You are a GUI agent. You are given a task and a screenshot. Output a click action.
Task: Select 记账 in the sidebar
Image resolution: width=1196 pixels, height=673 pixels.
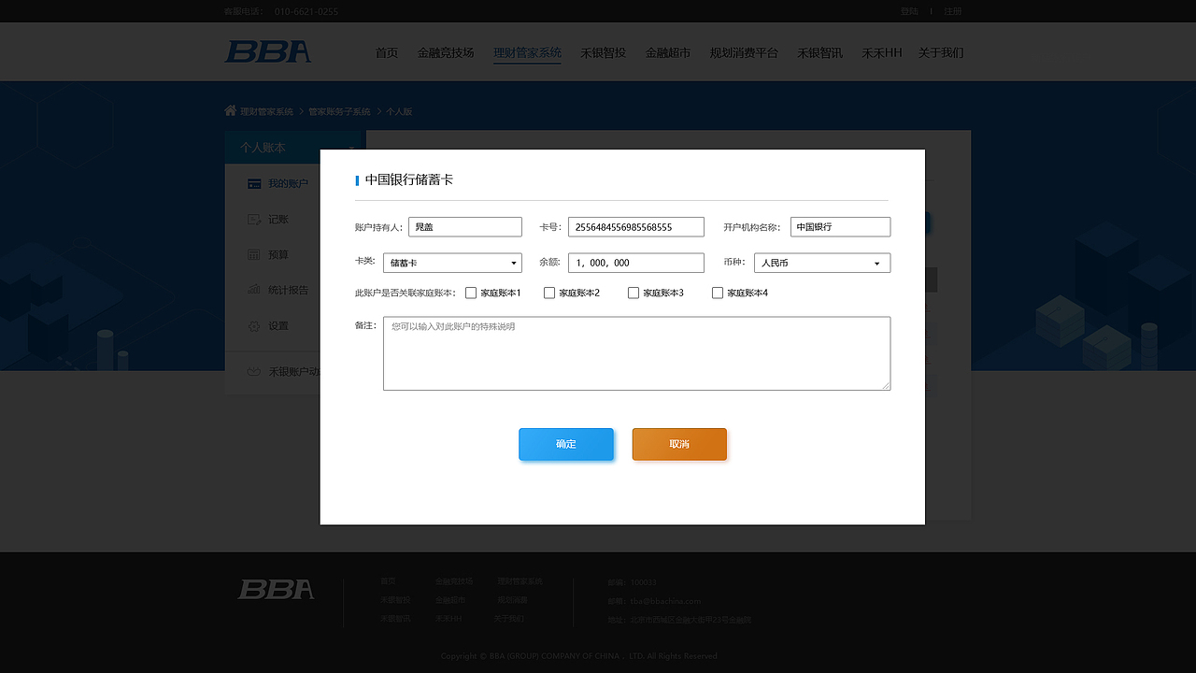278,220
